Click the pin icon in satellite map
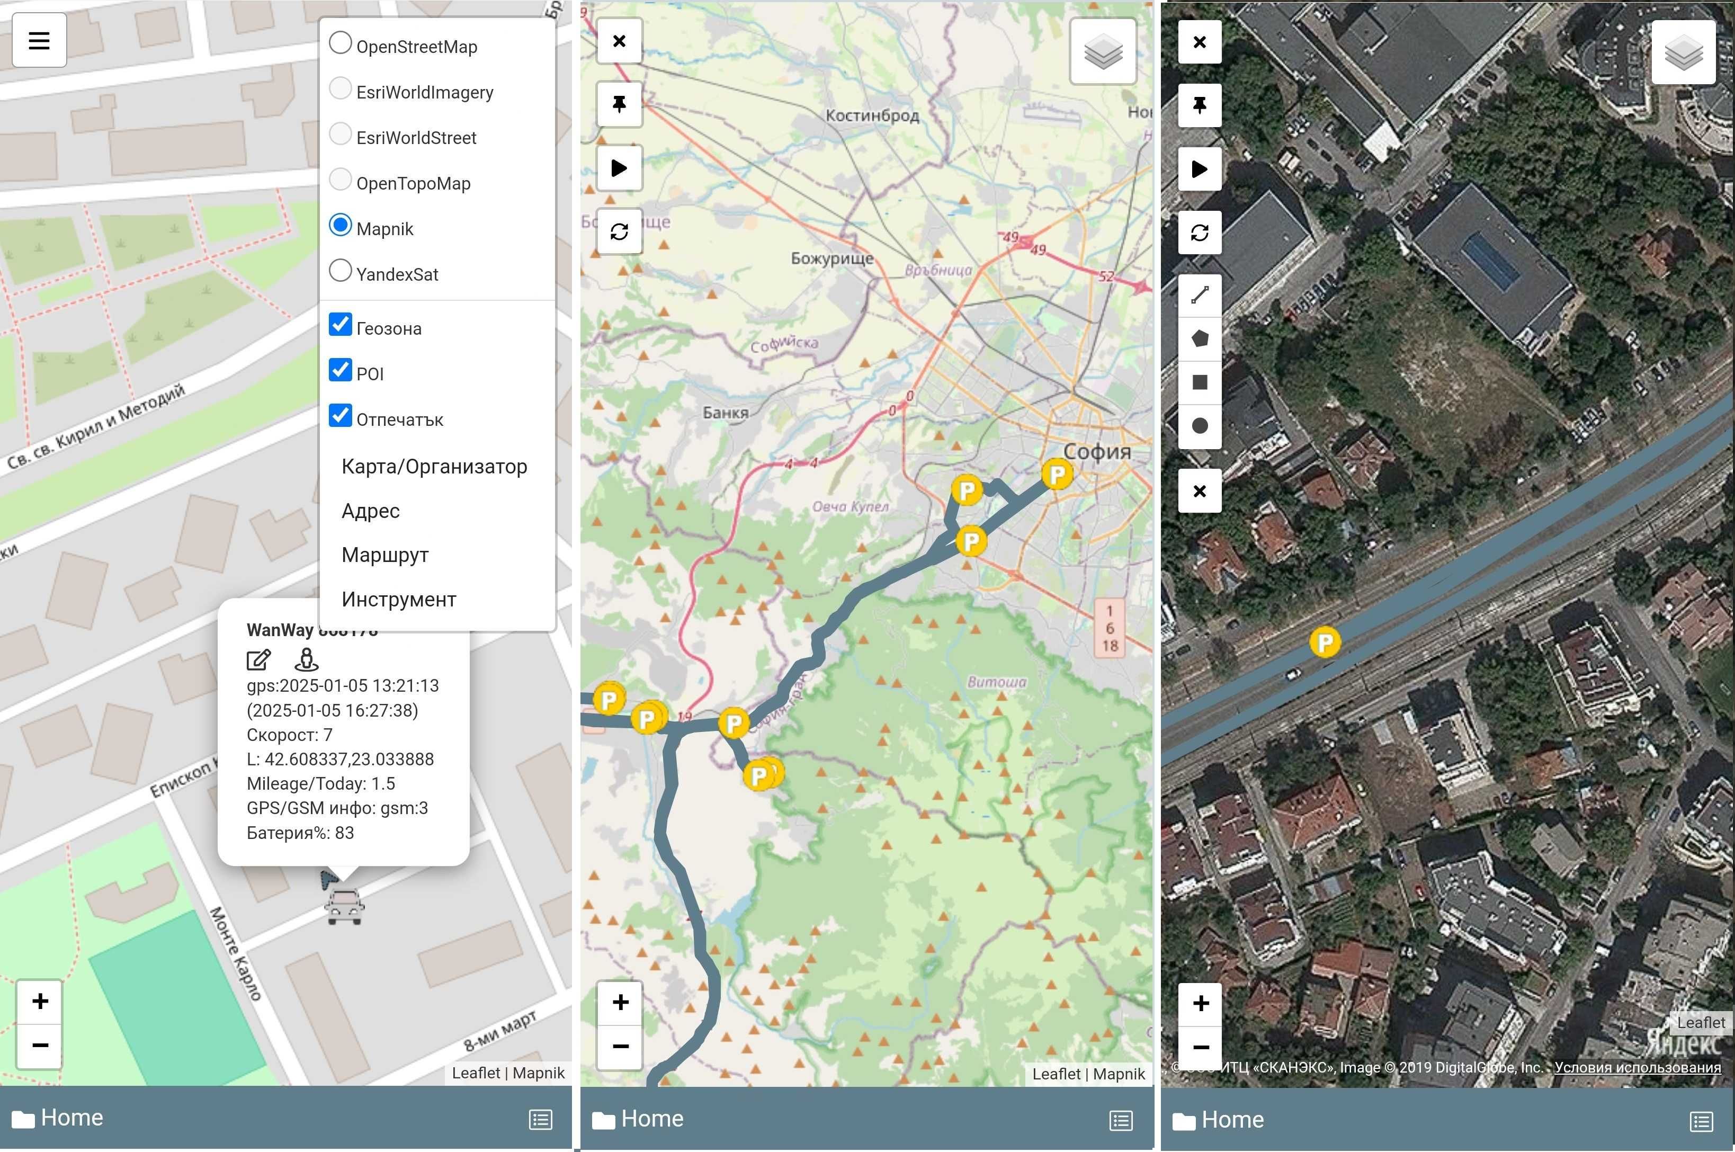Image resolution: width=1735 pixels, height=1152 pixels. click(x=1200, y=105)
